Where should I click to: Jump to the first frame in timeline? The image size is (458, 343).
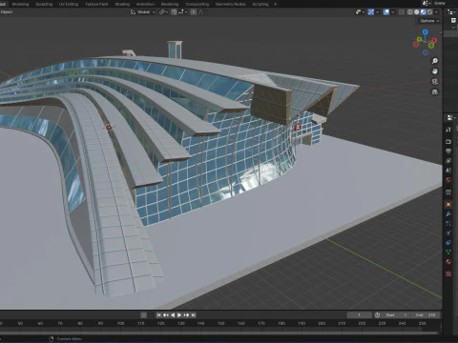(158, 315)
